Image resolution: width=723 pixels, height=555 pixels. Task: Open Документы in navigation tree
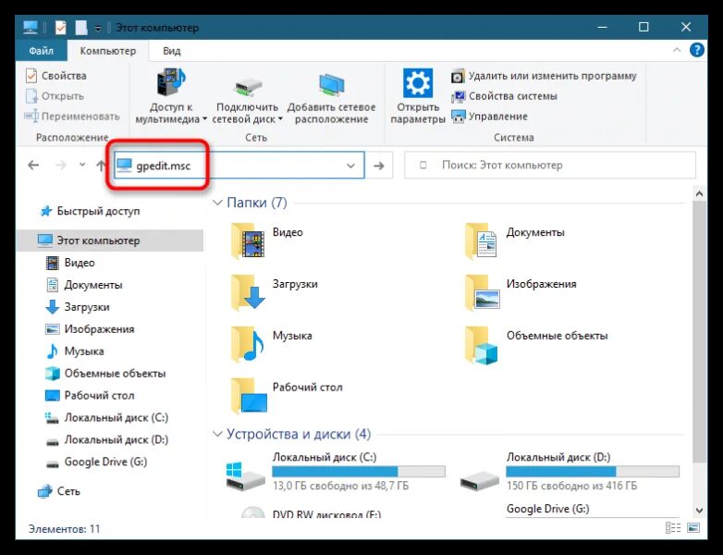click(x=84, y=285)
